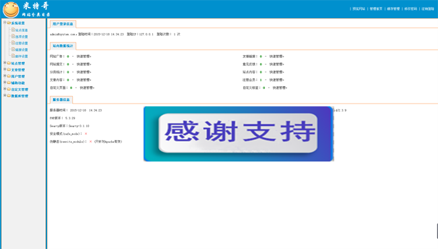Click the 数据库管理 folder icon

[x=9, y=96]
